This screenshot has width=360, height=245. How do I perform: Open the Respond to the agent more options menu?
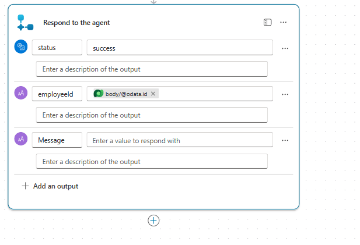pos(284,22)
